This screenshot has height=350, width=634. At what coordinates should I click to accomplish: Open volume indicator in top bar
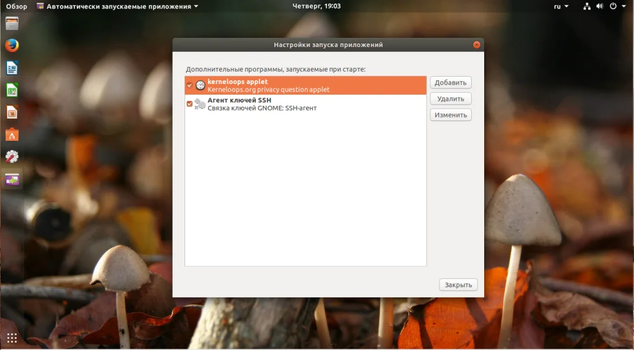click(x=599, y=6)
